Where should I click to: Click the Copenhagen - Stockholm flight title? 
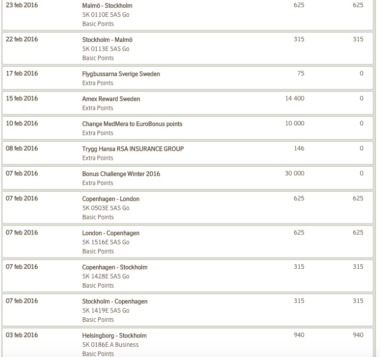coord(115,267)
